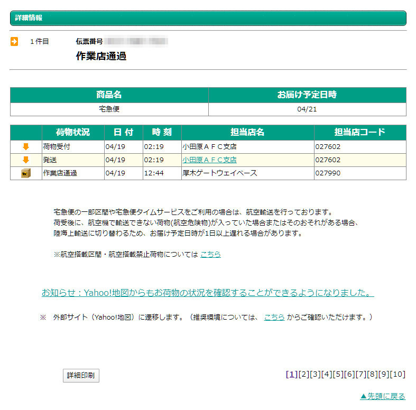Click the down arrow icon in 荷物受付 row
This screenshot has height=410, width=416.
[x=26, y=147]
